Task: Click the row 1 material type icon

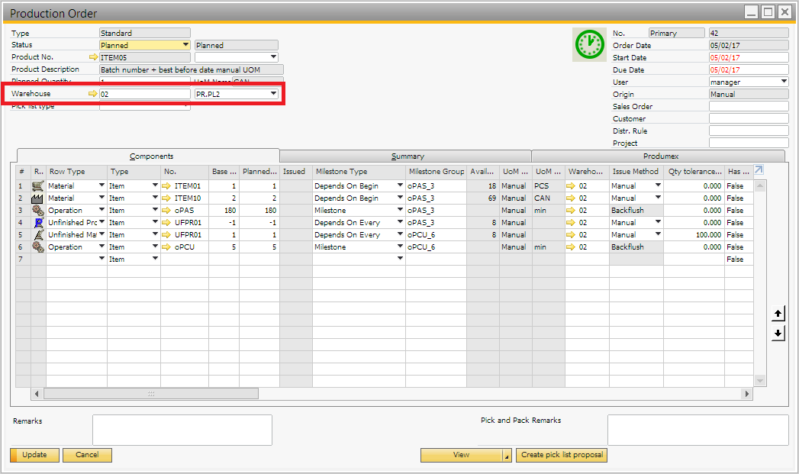Action: 38,186
